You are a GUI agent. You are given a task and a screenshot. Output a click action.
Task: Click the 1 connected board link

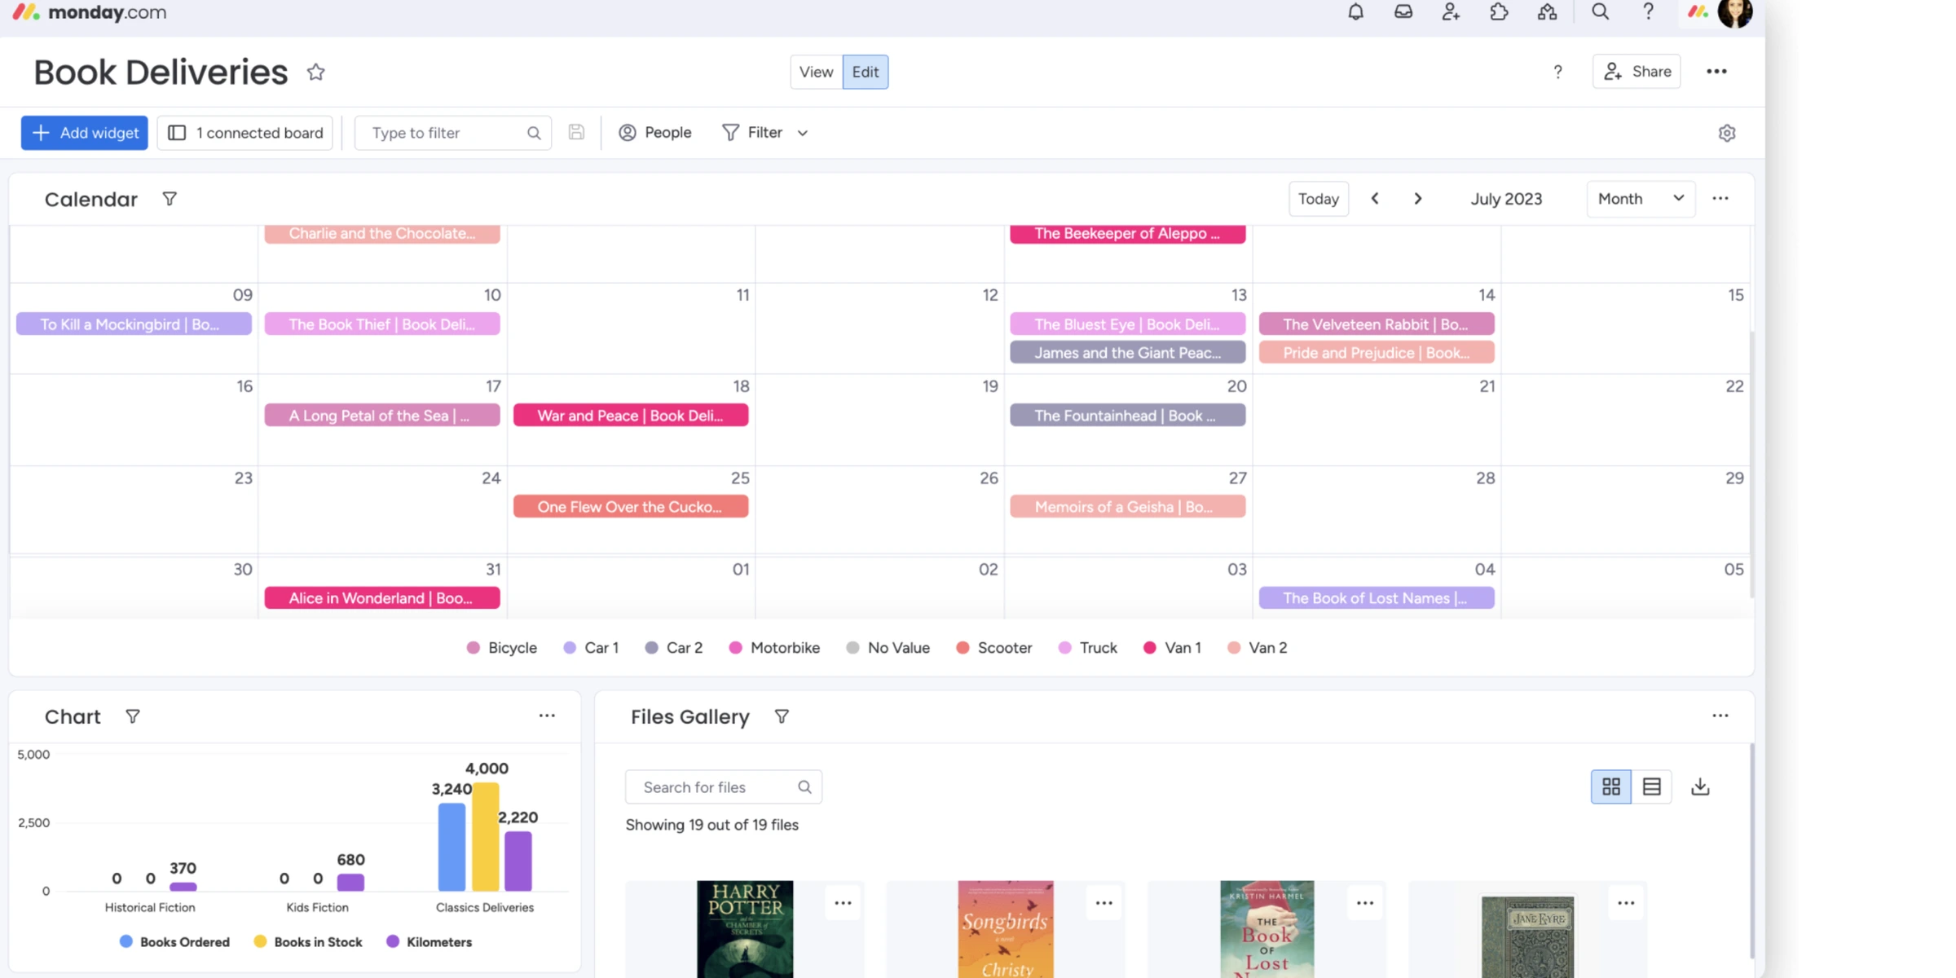tap(244, 132)
